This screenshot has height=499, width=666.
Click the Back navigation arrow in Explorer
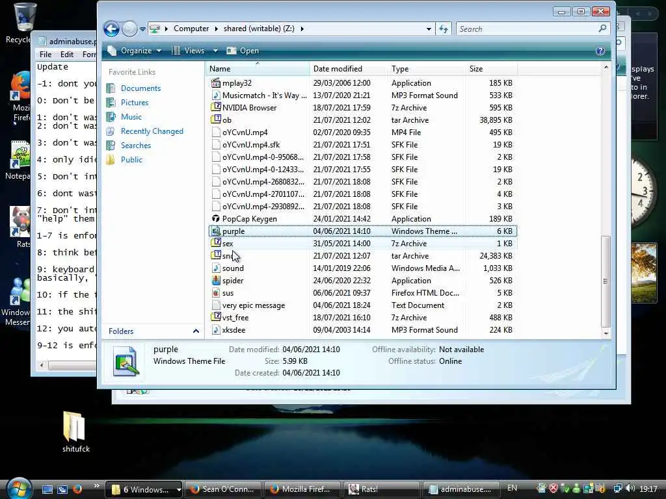click(111, 29)
